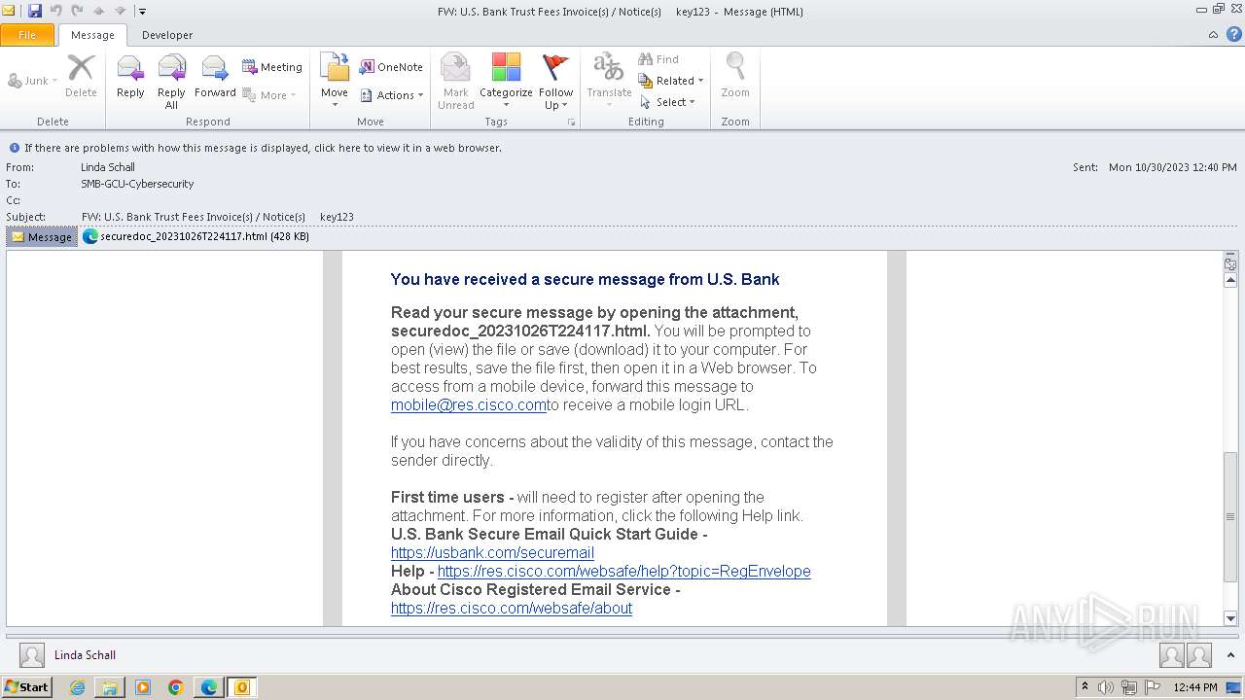Select the Message body tab

(x=42, y=236)
